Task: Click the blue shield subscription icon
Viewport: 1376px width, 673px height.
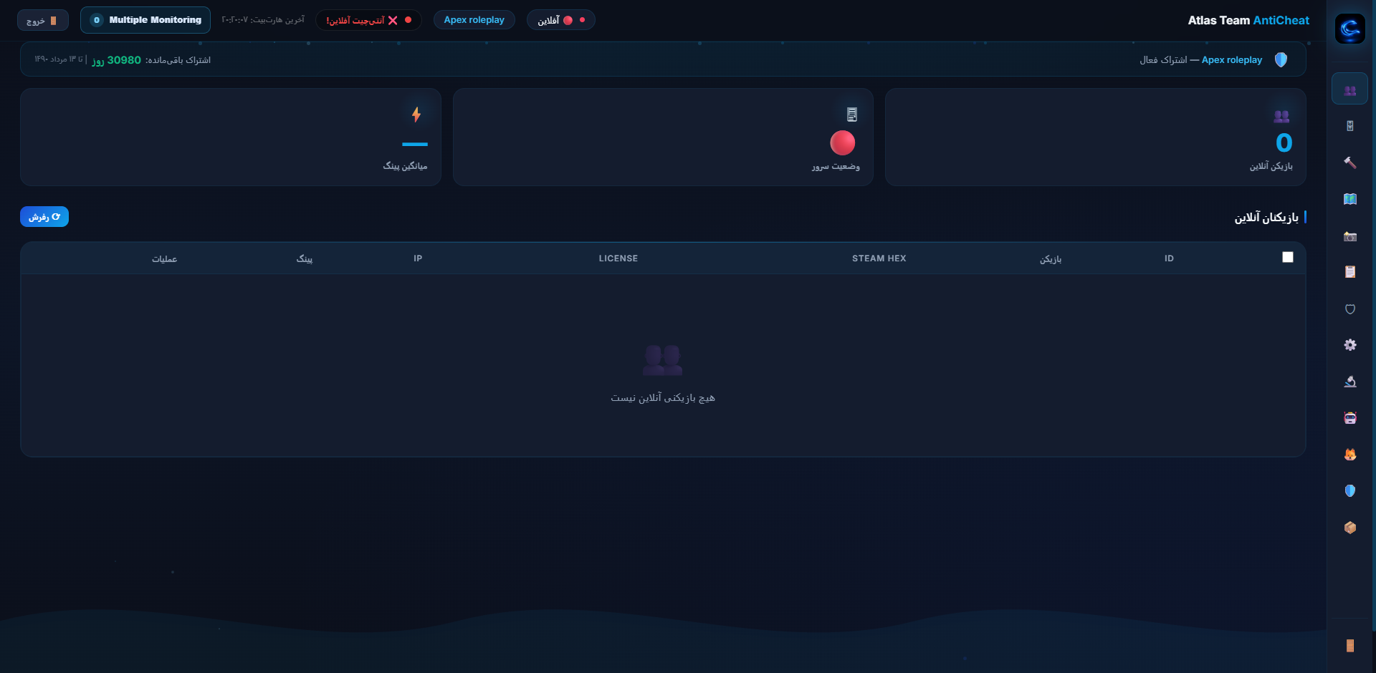Action: (1281, 59)
